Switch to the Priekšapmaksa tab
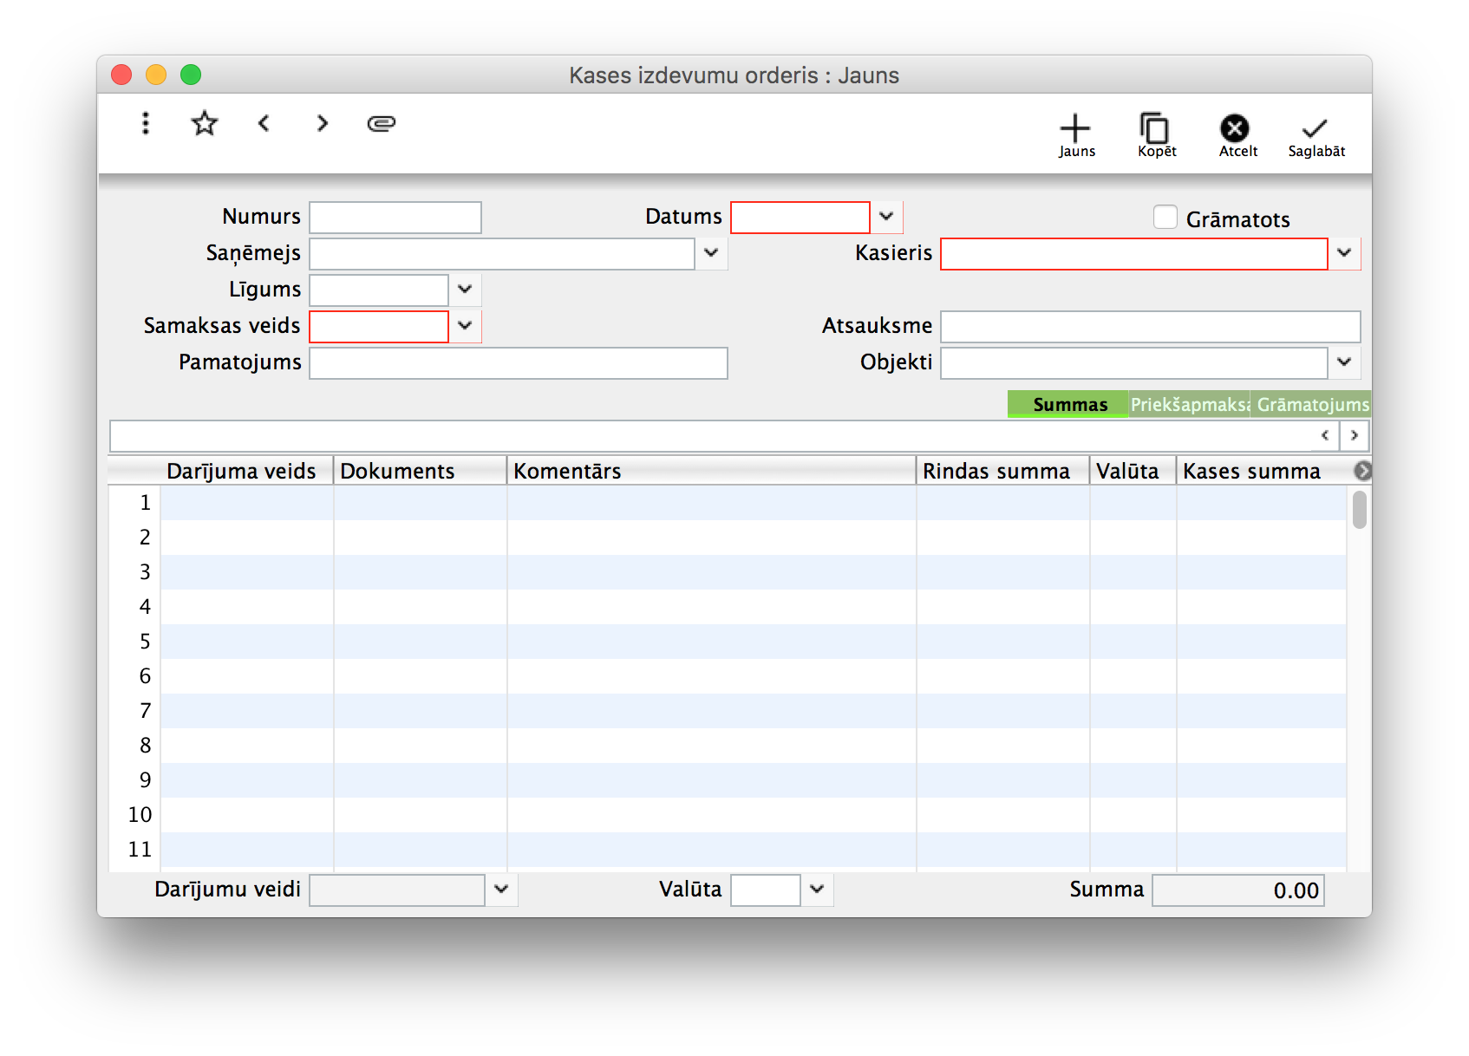The height and width of the screenshot is (1056, 1469). 1189,405
